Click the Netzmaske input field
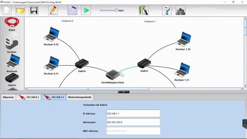 (133, 122)
